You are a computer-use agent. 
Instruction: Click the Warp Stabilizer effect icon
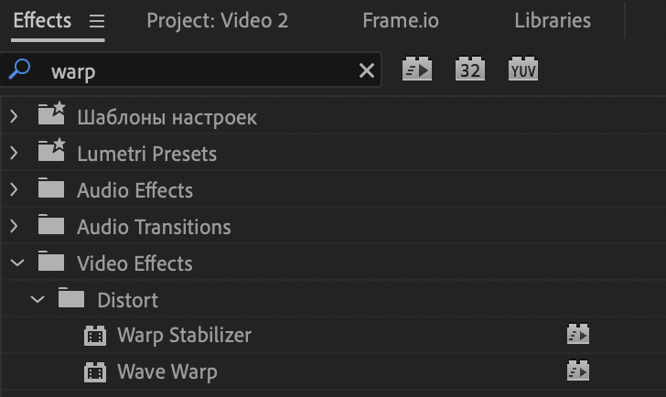pyautogui.click(x=95, y=336)
